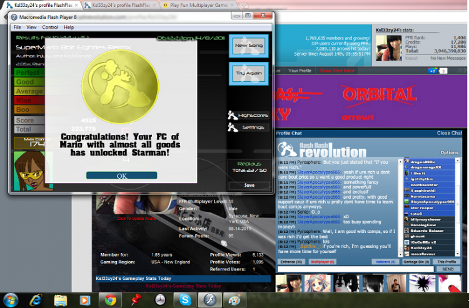Select user igotrhythm in chat list
The width and height of the screenshot is (469, 308).
[x=429, y=179]
